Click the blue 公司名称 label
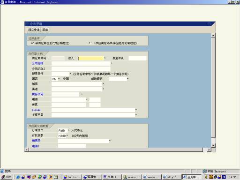The width and height of the screenshot is (240, 180). click(37, 63)
